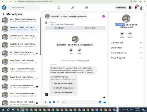This screenshot has width=147, height=112.
Task: Go back using the Marketplace arrow
Action: 4,14
